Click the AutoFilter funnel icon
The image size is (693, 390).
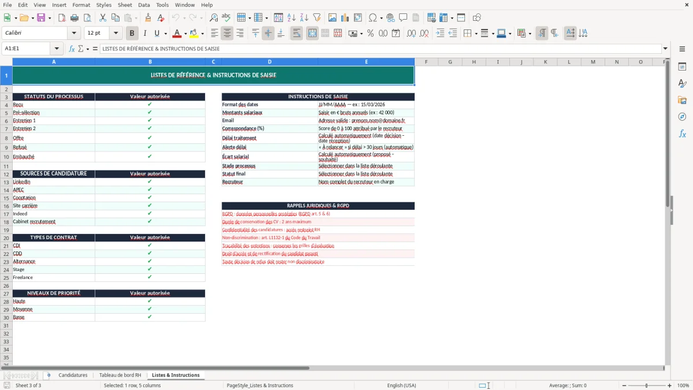pyautogui.click(x=317, y=18)
